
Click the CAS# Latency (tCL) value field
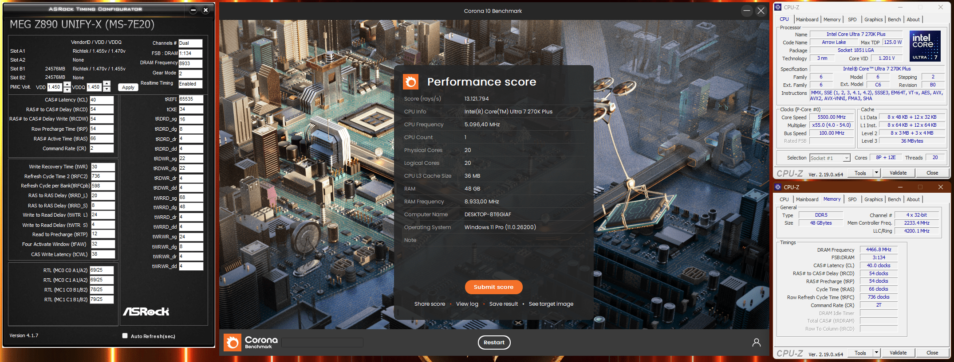click(102, 100)
